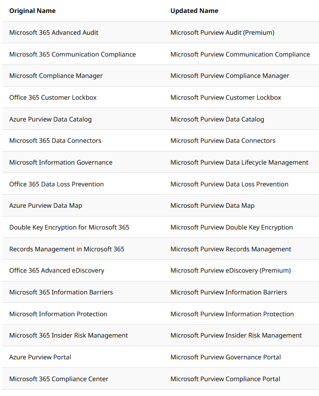Select the 'Microsoft 365 Advanced Audit' cell
The image size is (319, 396).
coord(54,32)
